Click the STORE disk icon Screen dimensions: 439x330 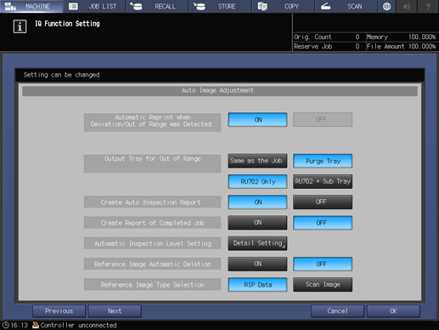point(200,6)
